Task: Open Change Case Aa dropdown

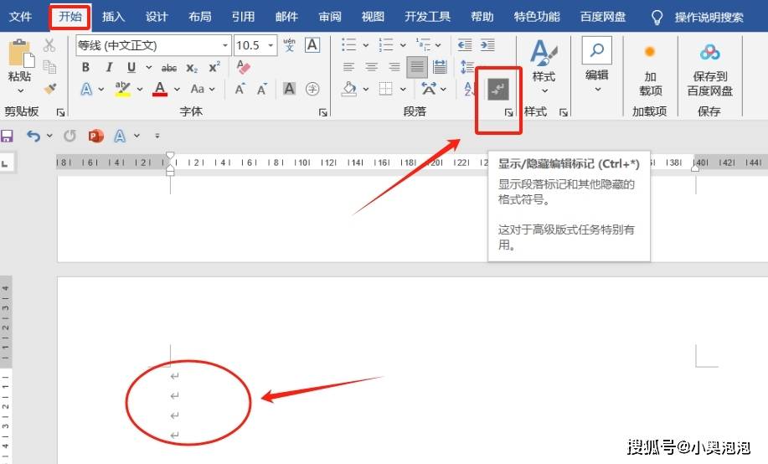Action: click(203, 89)
